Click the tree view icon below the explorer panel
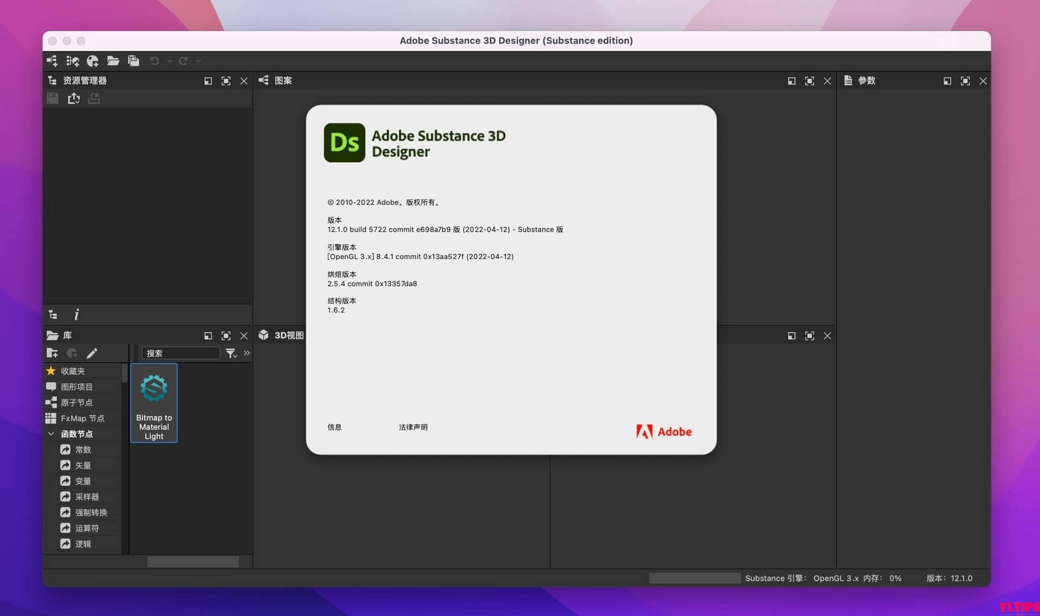1040x616 pixels. [x=53, y=314]
